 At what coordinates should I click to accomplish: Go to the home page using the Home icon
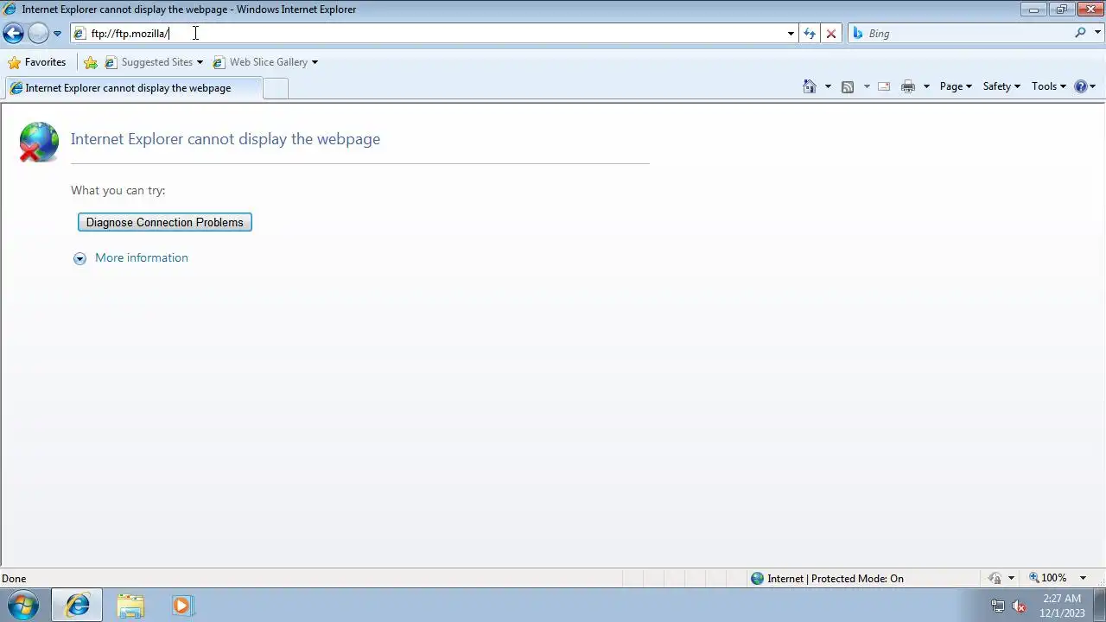click(x=810, y=86)
